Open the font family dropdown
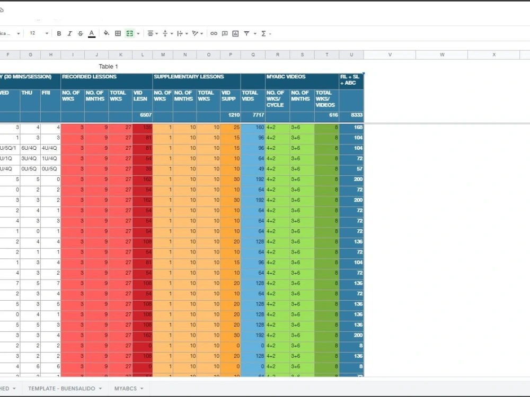Image resolution: width=530 pixels, height=397 pixels. click(x=10, y=33)
